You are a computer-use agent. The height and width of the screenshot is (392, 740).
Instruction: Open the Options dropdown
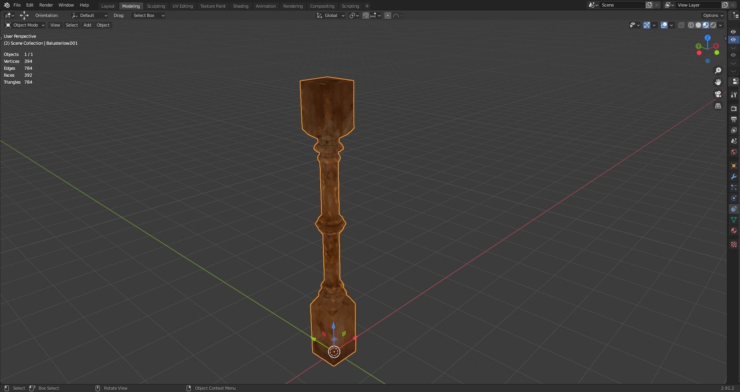[713, 15]
